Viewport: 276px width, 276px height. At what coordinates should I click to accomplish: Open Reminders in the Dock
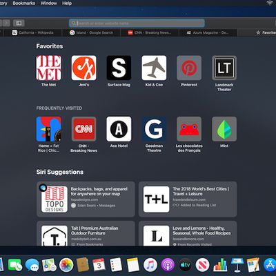(116, 265)
